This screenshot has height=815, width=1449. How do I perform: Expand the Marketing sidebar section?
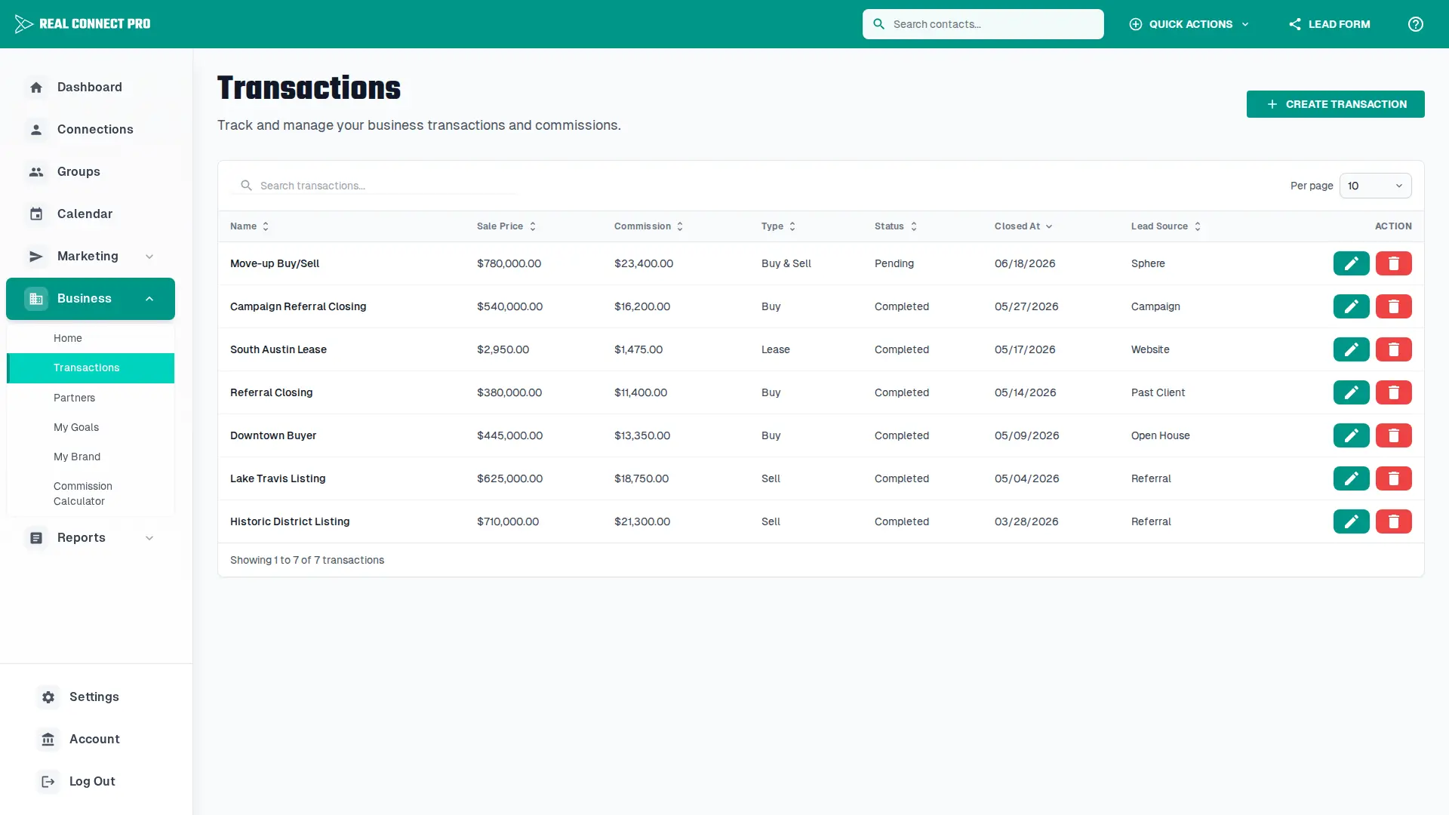91,257
